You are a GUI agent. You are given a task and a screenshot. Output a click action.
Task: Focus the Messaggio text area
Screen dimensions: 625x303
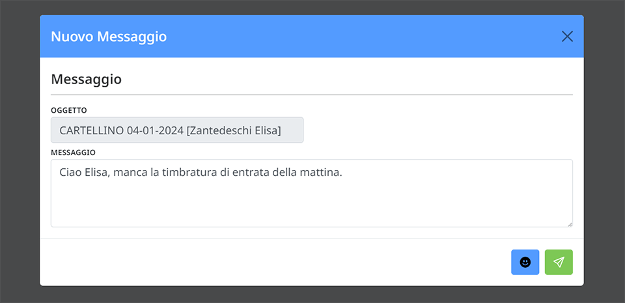coord(312,194)
